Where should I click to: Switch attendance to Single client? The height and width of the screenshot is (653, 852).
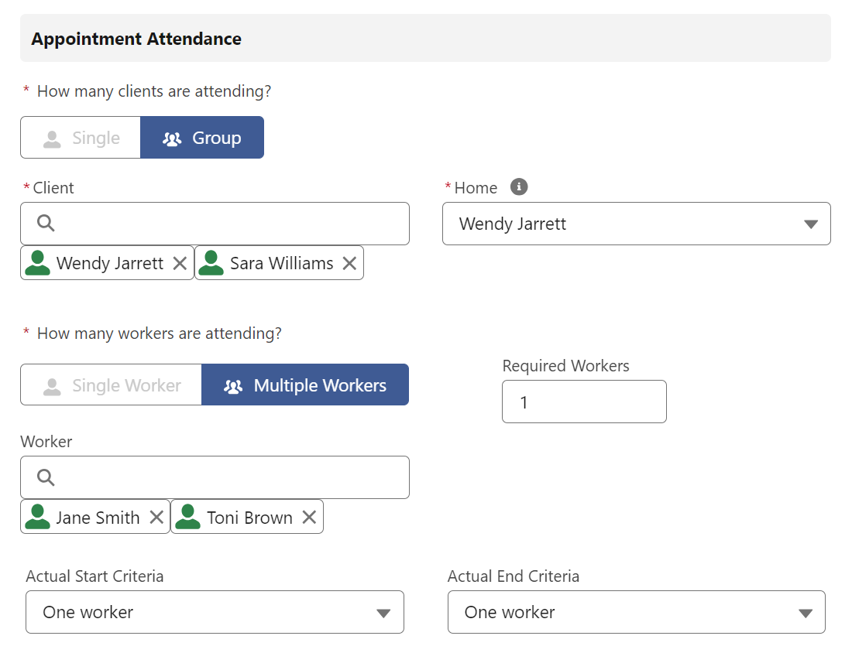tap(80, 137)
